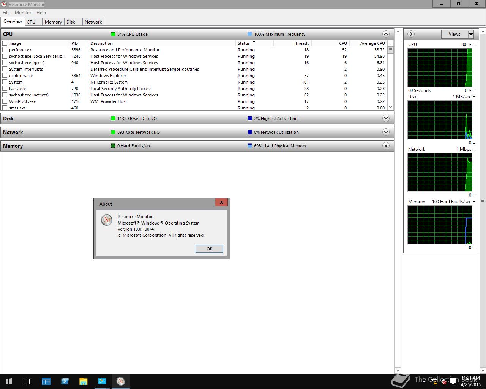This screenshot has width=486, height=389.
Task: Toggle the select-all checkbox beside Image header
Action: click(5, 43)
